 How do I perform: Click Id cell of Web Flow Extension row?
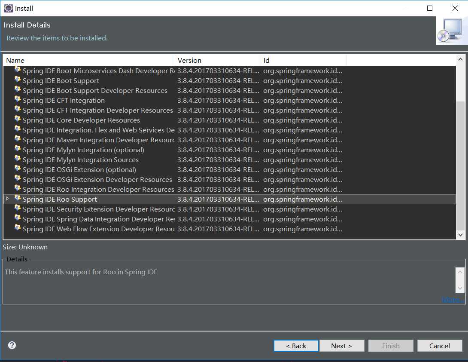pyautogui.click(x=303, y=229)
